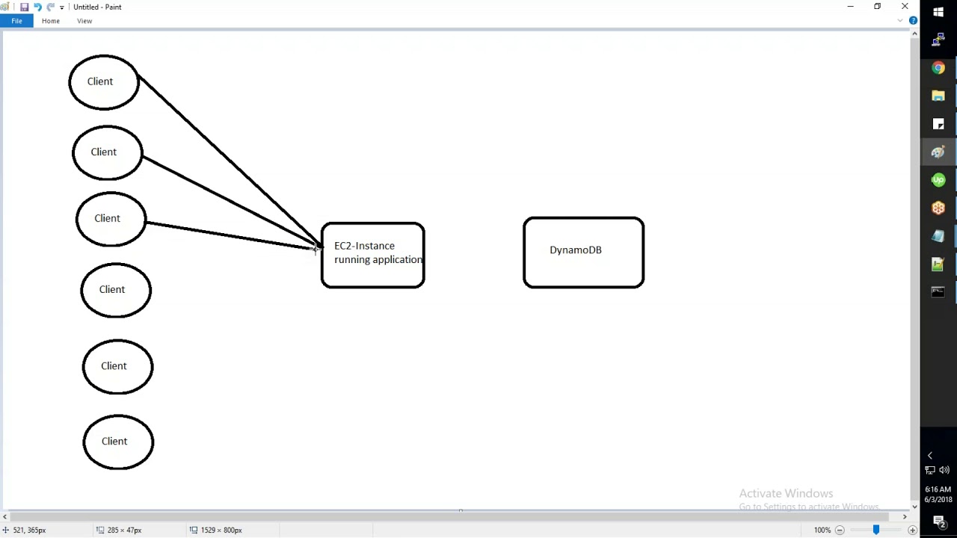Switch to the Home ribbon tab
Screen dimensions: 957x538
coord(51,21)
